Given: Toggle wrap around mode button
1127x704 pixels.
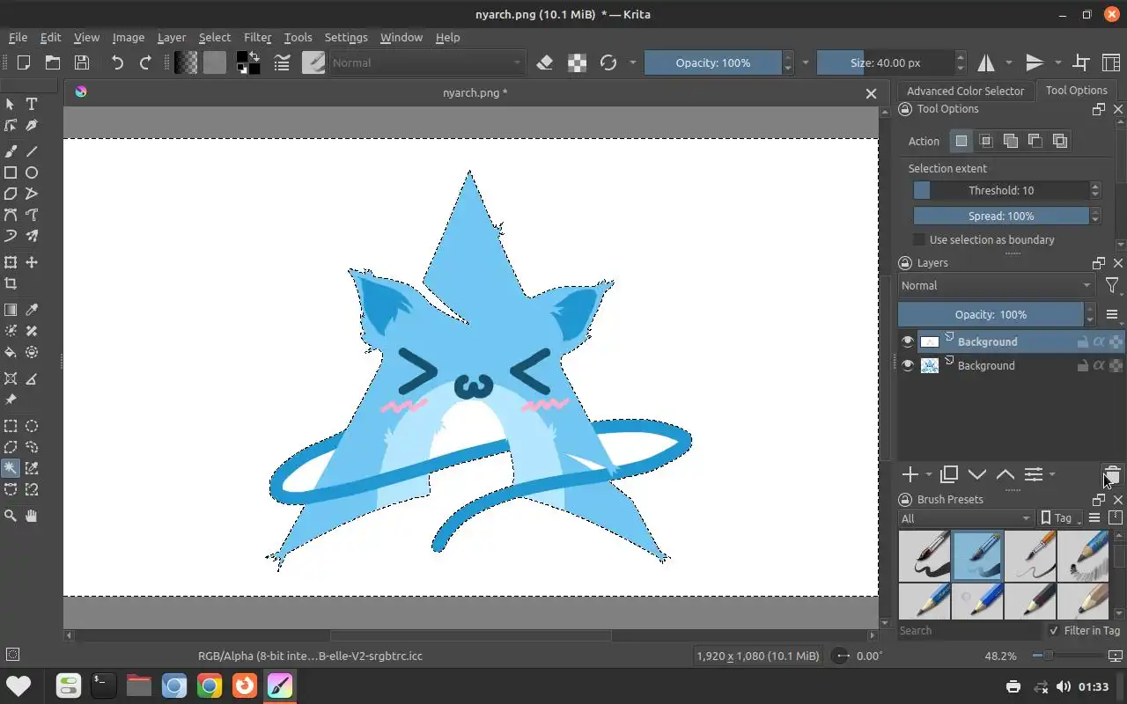Looking at the screenshot, I should click(x=1082, y=62).
